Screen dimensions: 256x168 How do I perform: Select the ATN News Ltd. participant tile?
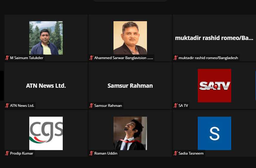pyautogui.click(x=46, y=86)
